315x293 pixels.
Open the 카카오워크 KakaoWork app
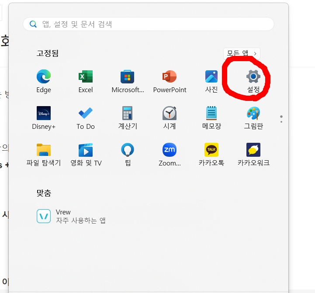[x=253, y=155]
